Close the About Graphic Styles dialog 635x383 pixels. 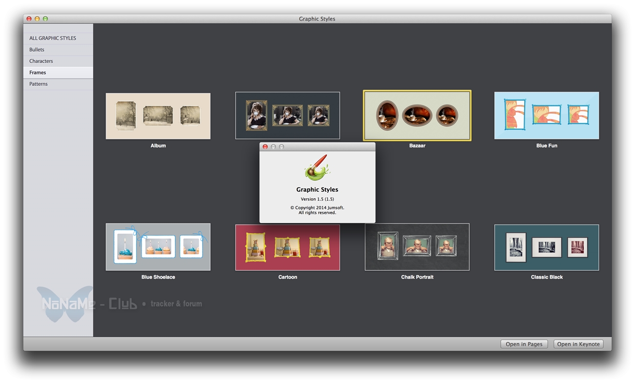pos(265,147)
